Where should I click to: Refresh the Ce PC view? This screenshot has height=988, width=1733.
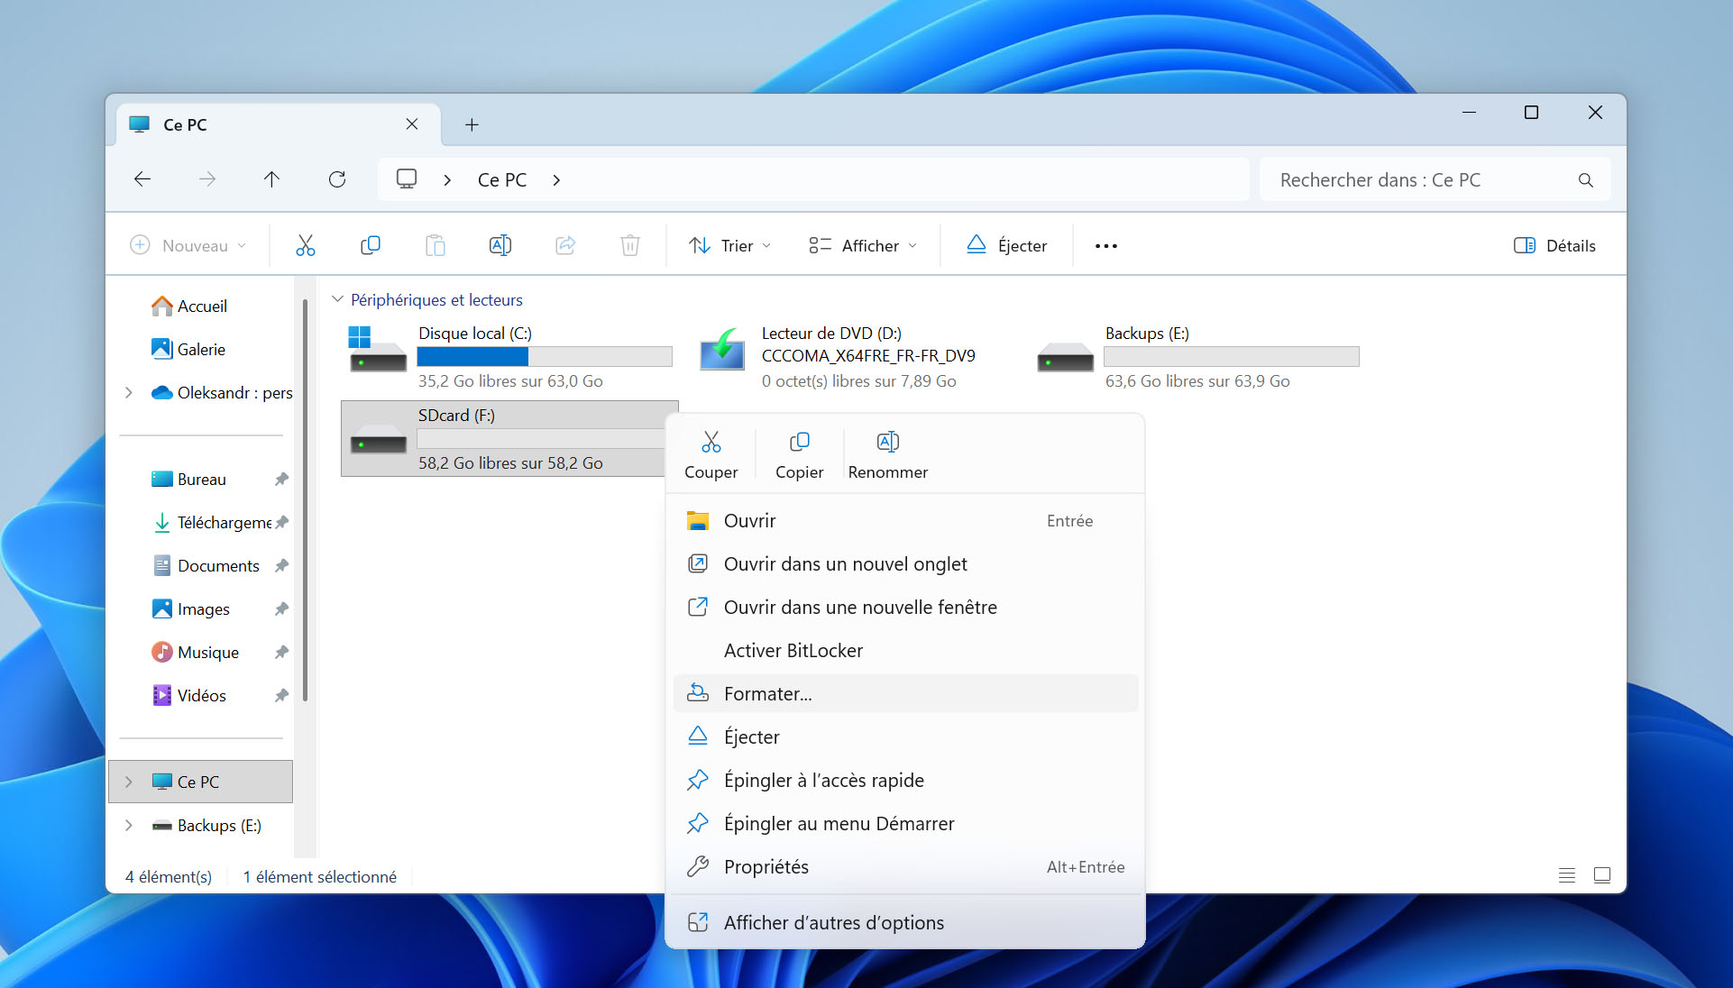[x=337, y=179]
